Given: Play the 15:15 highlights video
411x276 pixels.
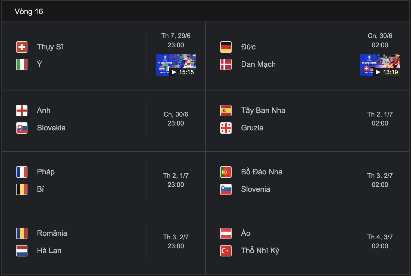Looking at the screenshot, I should point(176,65).
